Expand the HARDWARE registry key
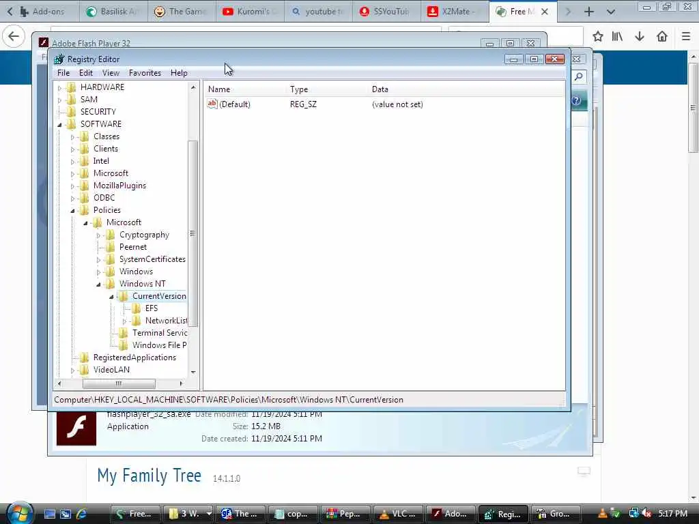Image resolution: width=699 pixels, height=524 pixels. click(60, 88)
